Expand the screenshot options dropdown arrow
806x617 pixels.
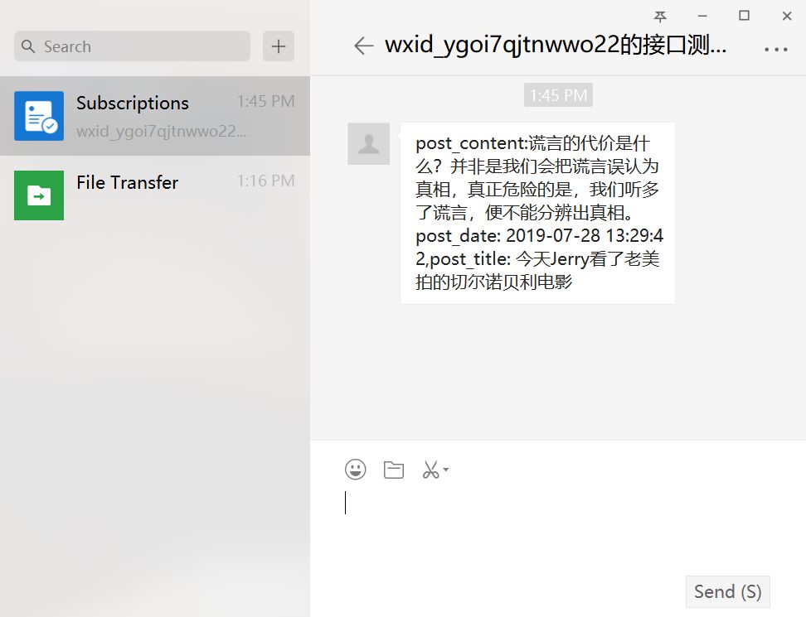445,470
